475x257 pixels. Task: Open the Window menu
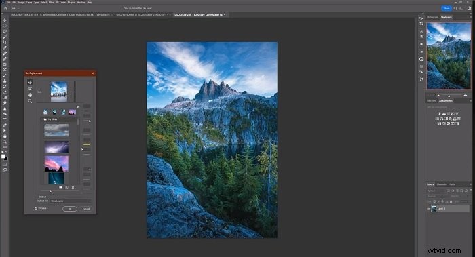tap(81, 2)
